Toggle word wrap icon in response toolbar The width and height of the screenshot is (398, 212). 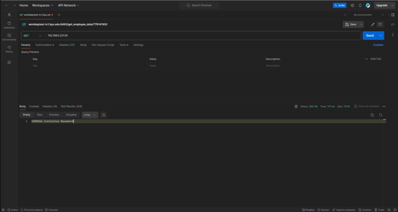(x=103, y=115)
